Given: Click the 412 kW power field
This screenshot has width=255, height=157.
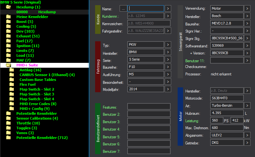Looking at the screenshot, I should tap(237, 120).
